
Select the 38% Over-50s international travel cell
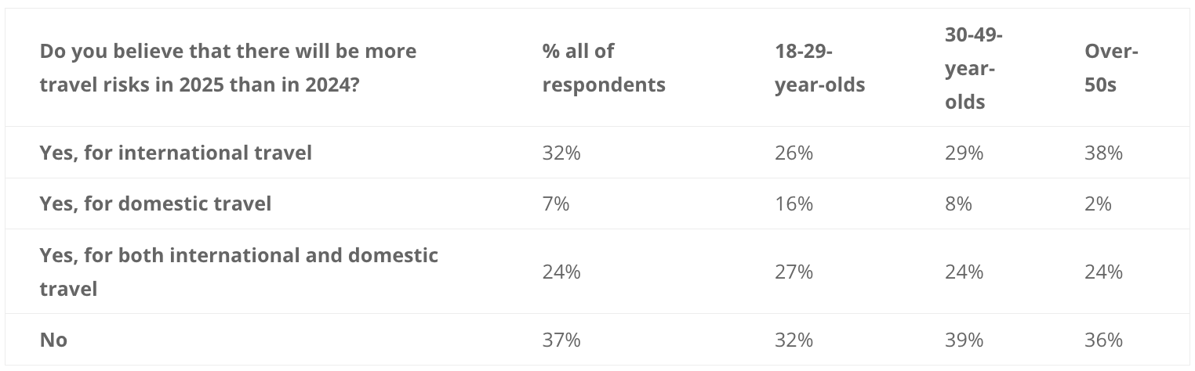pos(1103,153)
